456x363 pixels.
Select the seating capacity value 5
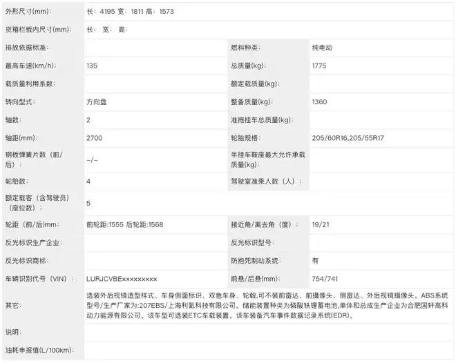[x=88, y=203]
